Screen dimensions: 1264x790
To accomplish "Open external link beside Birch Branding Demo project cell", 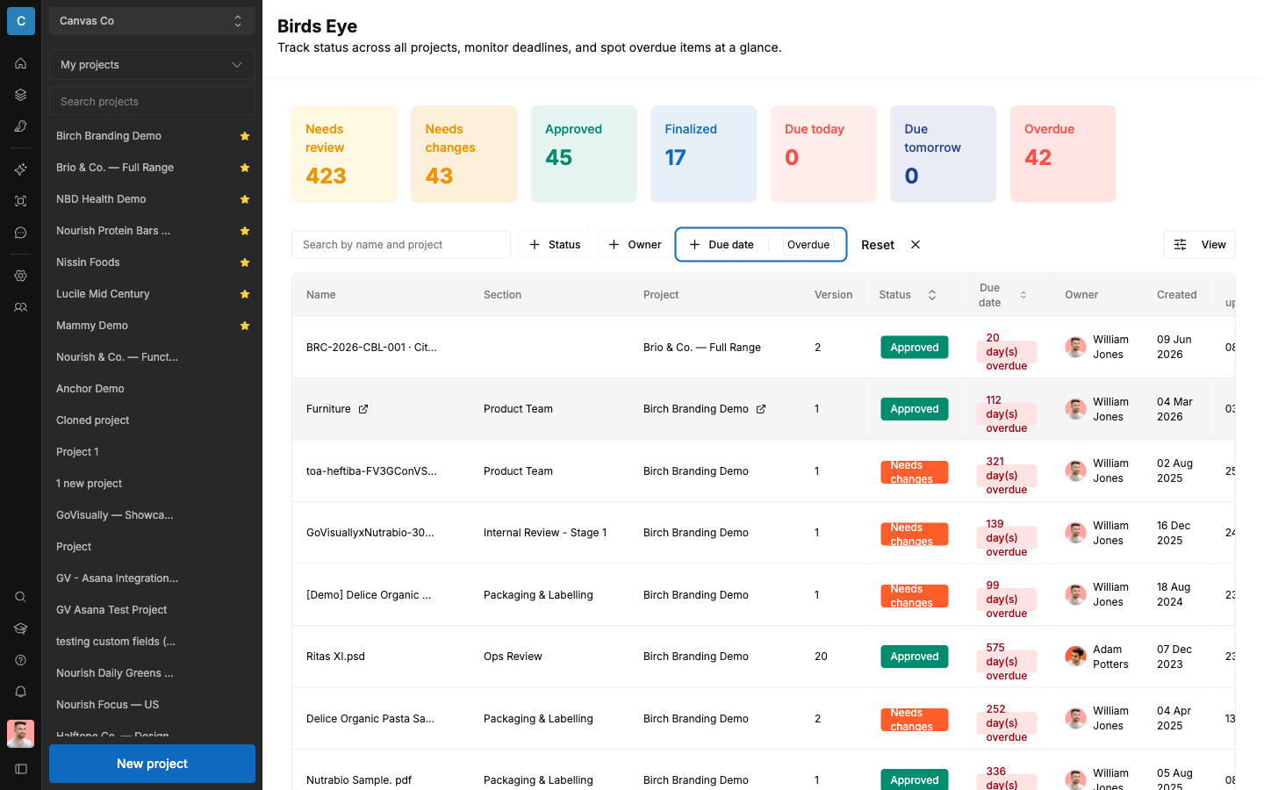I will [x=761, y=409].
